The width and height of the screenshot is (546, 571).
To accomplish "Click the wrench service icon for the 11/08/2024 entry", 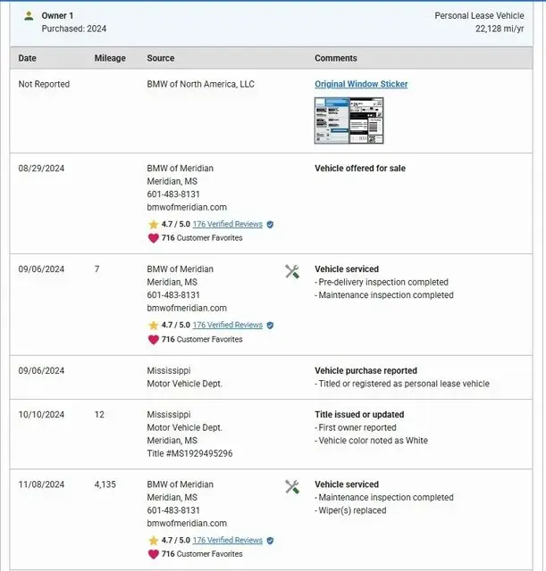I will click(292, 487).
